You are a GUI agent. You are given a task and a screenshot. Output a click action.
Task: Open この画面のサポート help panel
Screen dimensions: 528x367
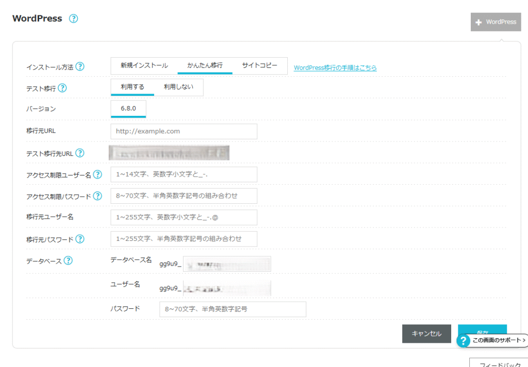pyautogui.click(x=493, y=340)
